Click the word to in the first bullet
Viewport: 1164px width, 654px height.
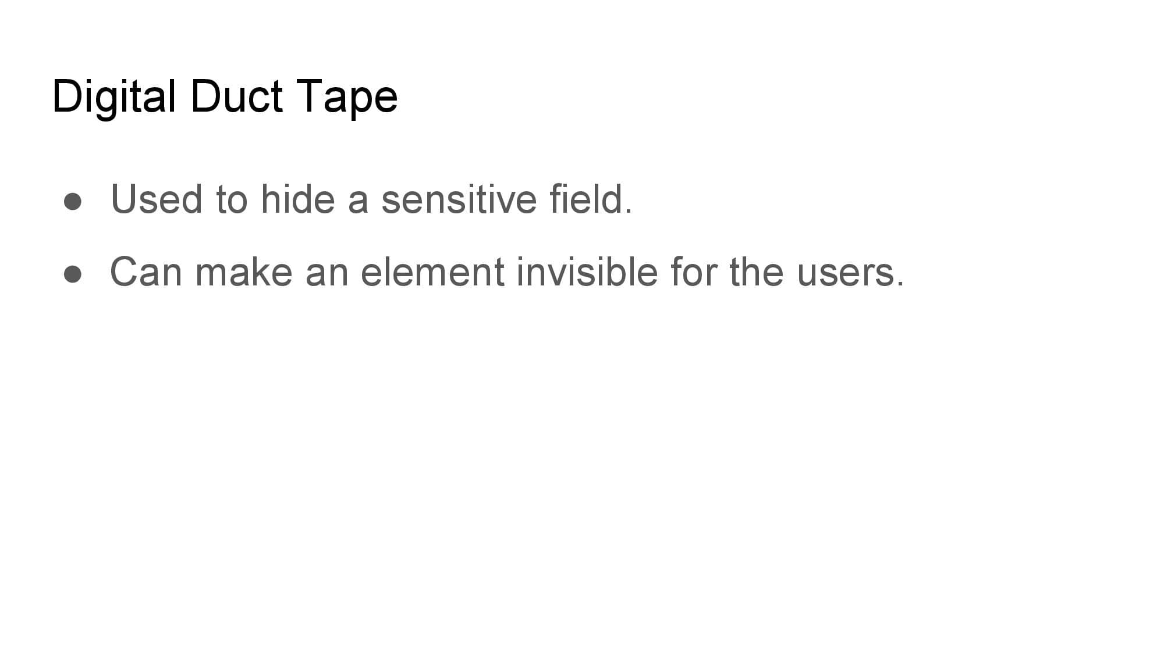tap(232, 200)
